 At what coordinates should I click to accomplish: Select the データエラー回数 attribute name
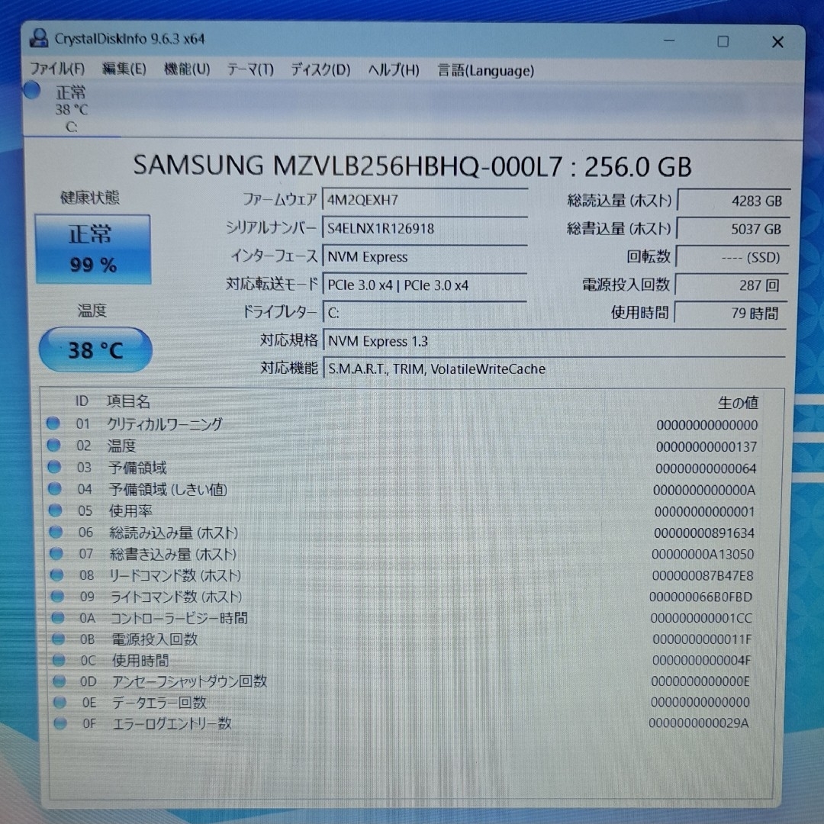coord(159,703)
